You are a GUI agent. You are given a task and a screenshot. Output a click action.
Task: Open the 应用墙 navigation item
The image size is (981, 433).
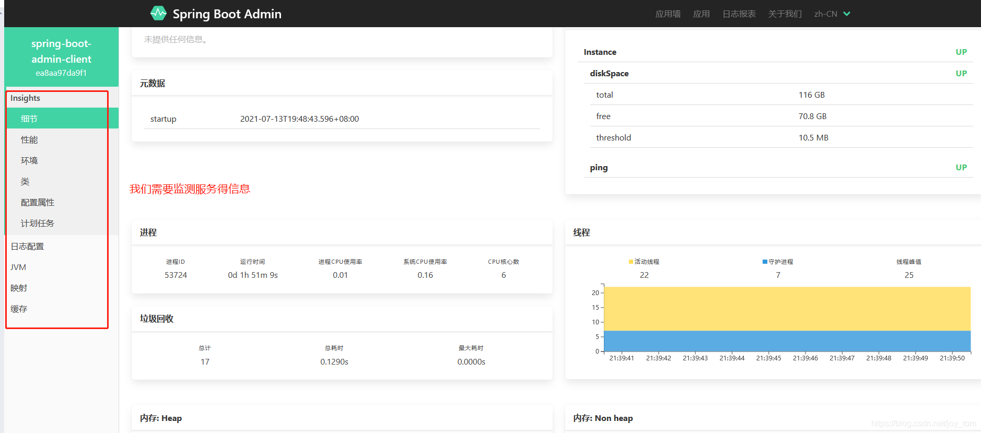coord(668,14)
